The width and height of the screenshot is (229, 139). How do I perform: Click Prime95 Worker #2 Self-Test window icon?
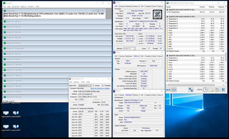coord(5,22)
